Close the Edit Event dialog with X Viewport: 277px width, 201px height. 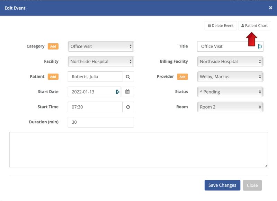(270, 8)
